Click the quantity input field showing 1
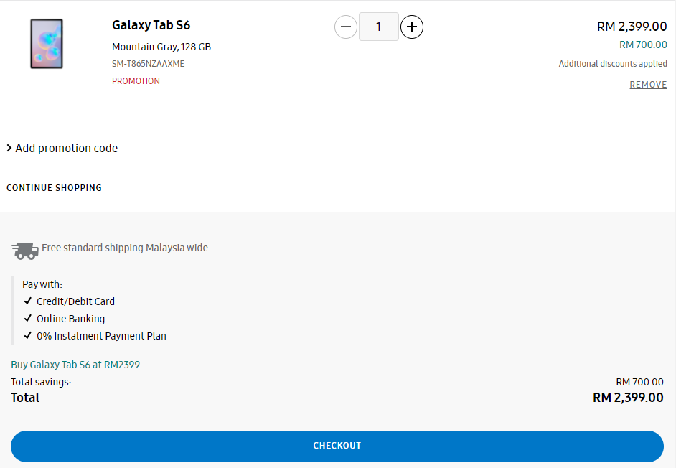 [378, 27]
